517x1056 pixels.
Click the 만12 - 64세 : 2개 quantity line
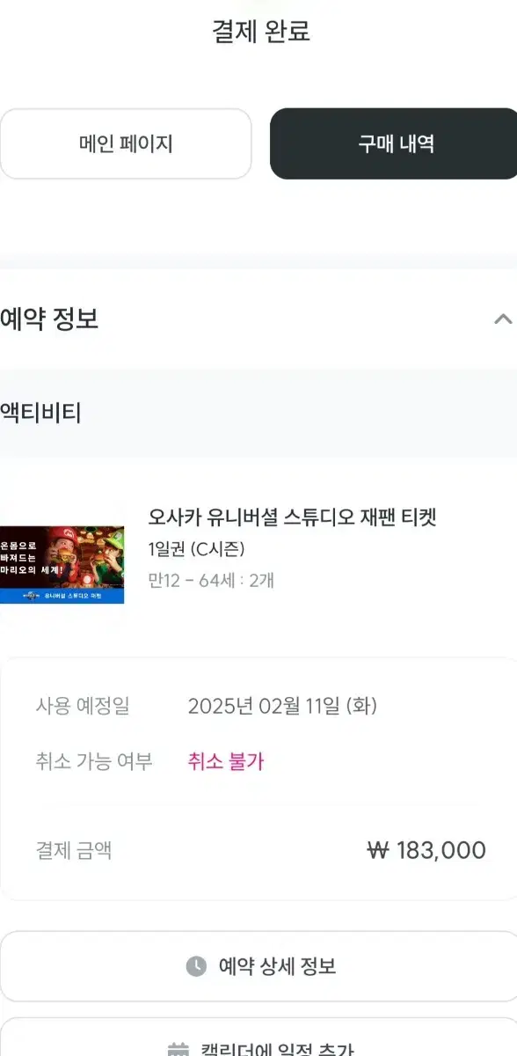coord(212,581)
